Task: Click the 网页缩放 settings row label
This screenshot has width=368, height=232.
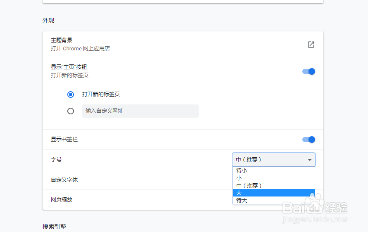Action: [62, 199]
